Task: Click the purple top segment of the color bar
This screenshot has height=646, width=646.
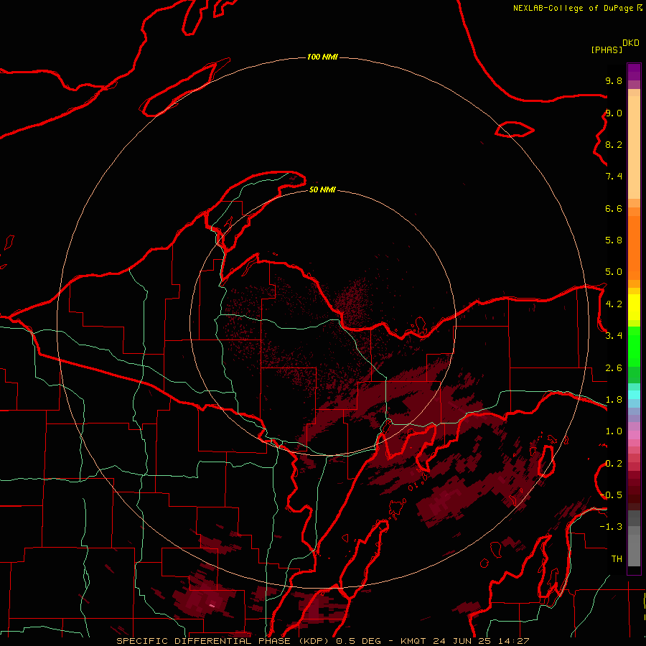Action: [x=634, y=72]
